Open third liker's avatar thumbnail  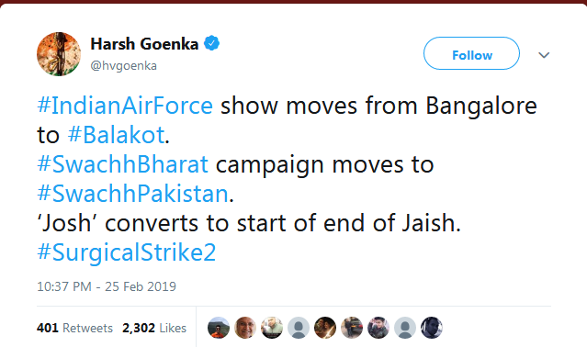click(x=272, y=328)
